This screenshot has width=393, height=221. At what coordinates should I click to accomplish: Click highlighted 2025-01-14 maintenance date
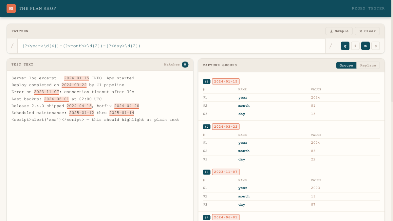[122, 113]
